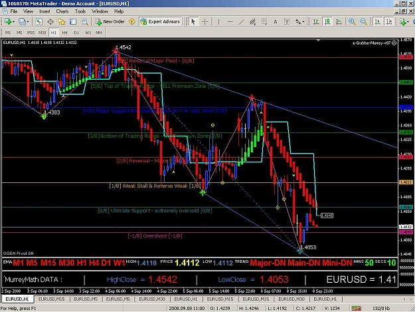The width and height of the screenshot is (415, 312).
Task: Switch timeframe to H4
Action: click(x=64, y=33)
